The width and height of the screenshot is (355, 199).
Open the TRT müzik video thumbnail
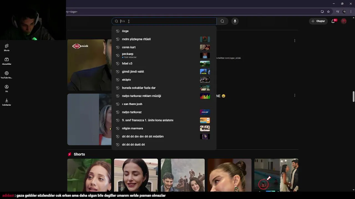point(89,65)
